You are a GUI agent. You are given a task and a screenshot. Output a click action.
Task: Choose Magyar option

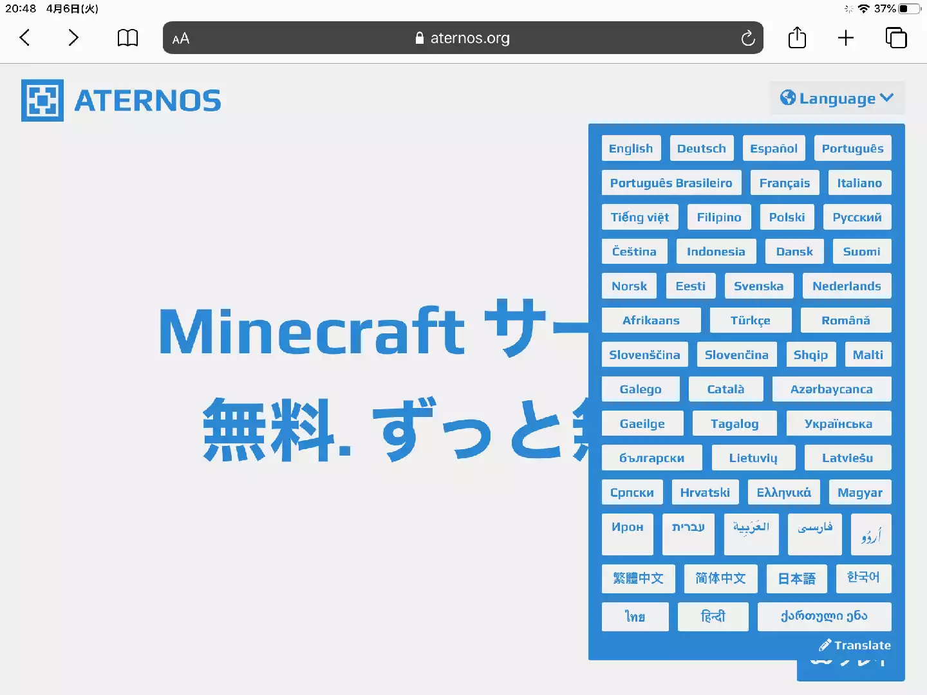click(x=860, y=492)
